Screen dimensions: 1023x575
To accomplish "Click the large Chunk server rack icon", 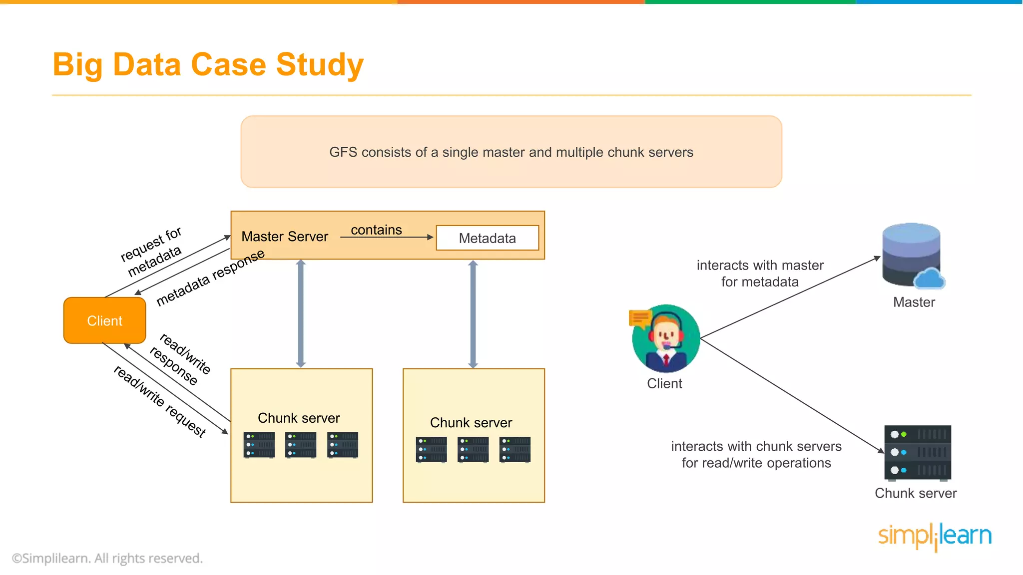I will 918,452.
